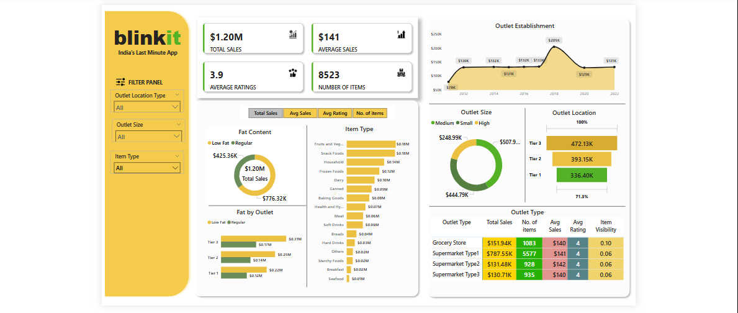This screenshot has height=313, width=738.
Task: Select the Canned bar
Action: pos(359,189)
